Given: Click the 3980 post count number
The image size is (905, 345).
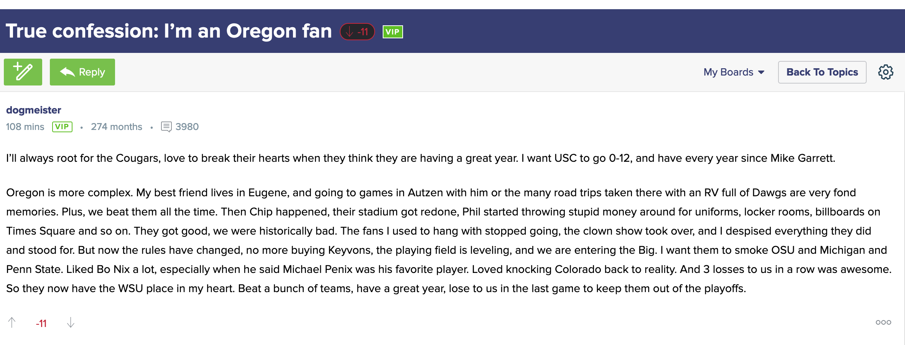Looking at the screenshot, I should pyautogui.click(x=187, y=127).
